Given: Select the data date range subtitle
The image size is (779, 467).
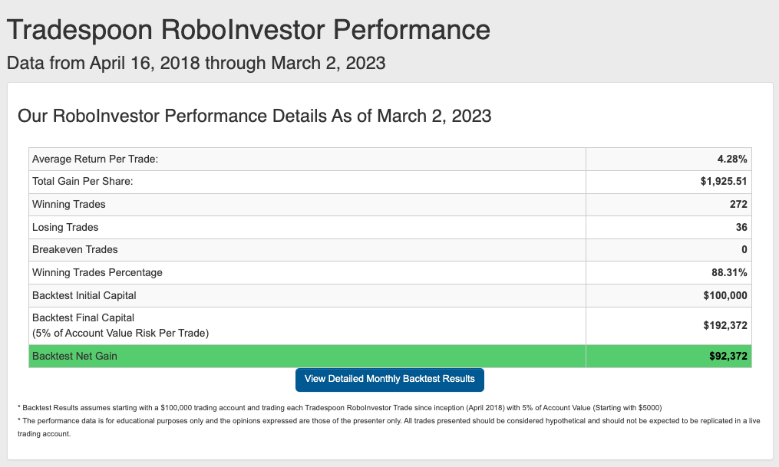Looking at the screenshot, I should (x=196, y=63).
